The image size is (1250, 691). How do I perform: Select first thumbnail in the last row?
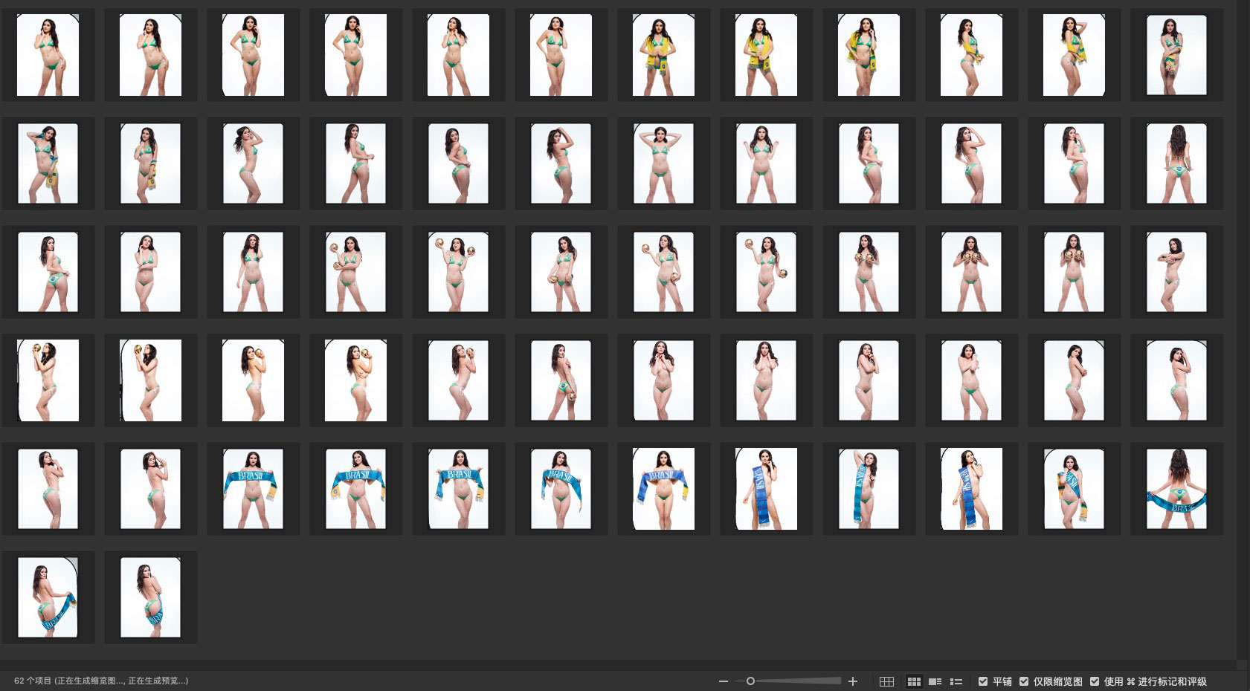point(48,597)
